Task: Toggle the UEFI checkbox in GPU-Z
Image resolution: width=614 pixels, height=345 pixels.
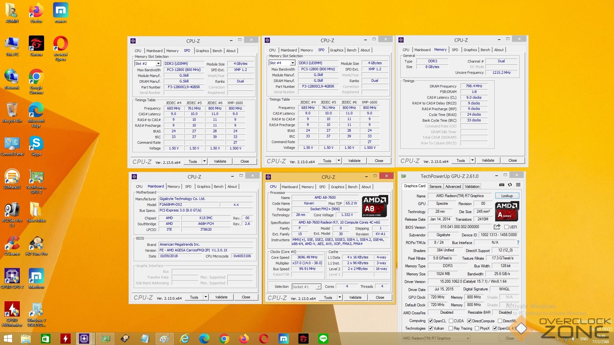Action: pyautogui.click(x=506, y=227)
